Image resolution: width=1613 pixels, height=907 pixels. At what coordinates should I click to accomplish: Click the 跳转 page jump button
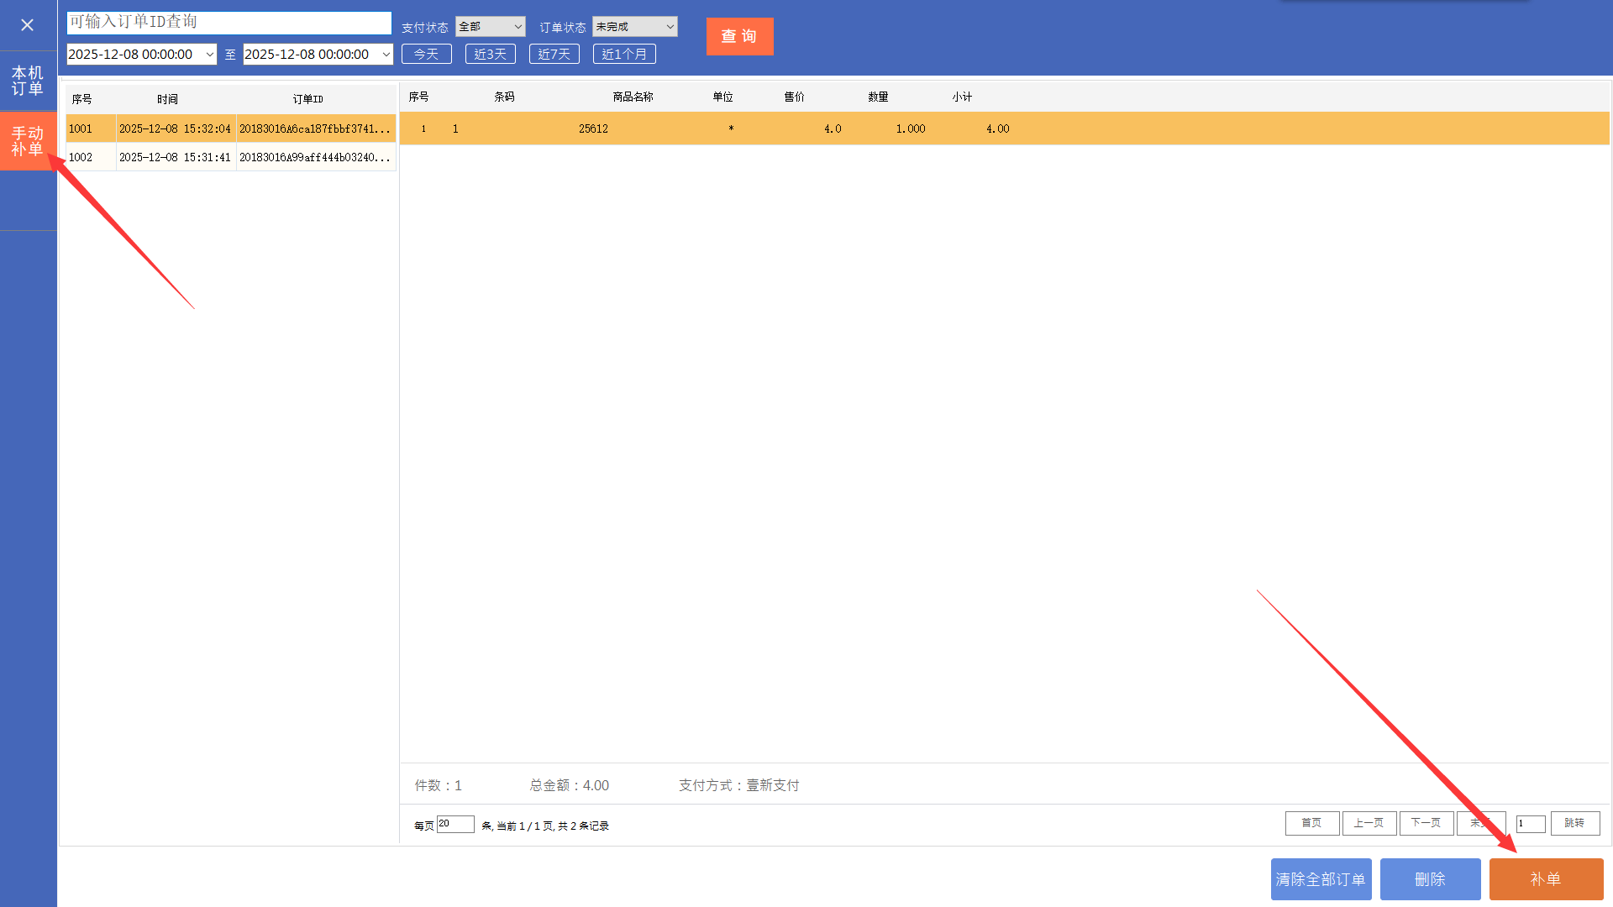tap(1574, 823)
